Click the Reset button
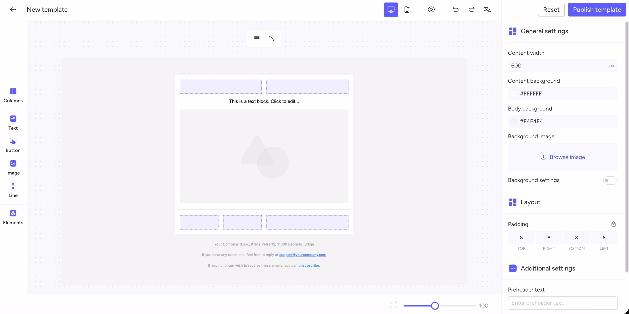The height and width of the screenshot is (314, 629). click(x=551, y=10)
